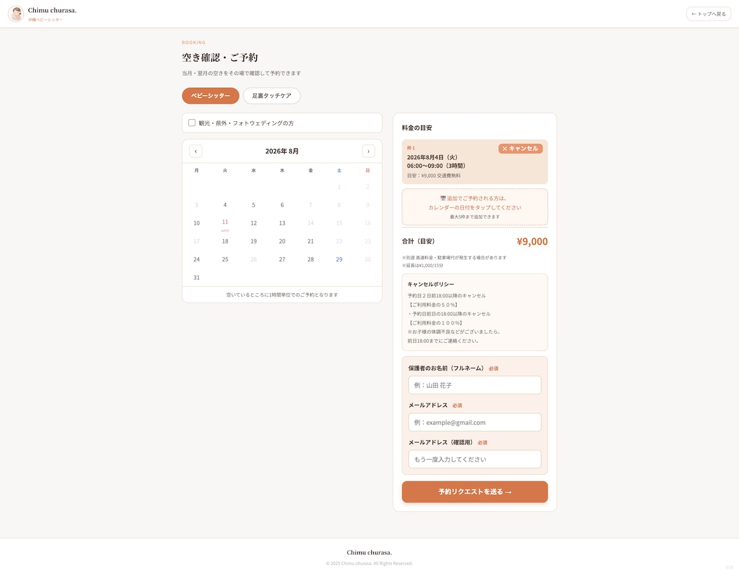The width and height of the screenshot is (739, 576).
Task: Switch to 足裏タッチケア tab
Action: [272, 96]
